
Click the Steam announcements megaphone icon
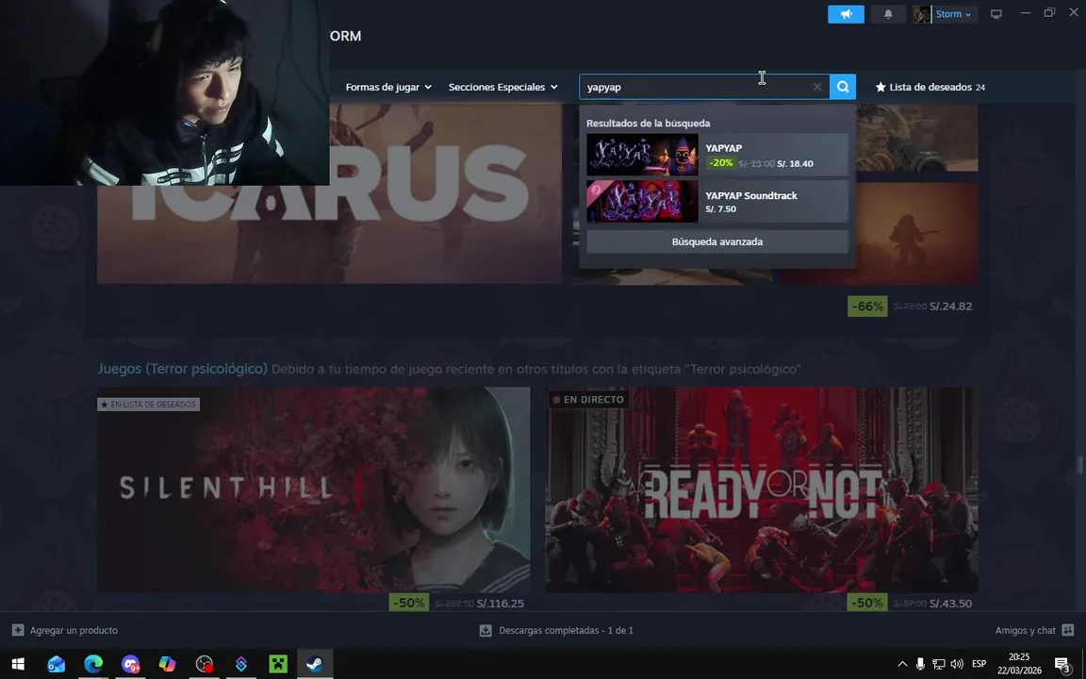[x=846, y=14]
